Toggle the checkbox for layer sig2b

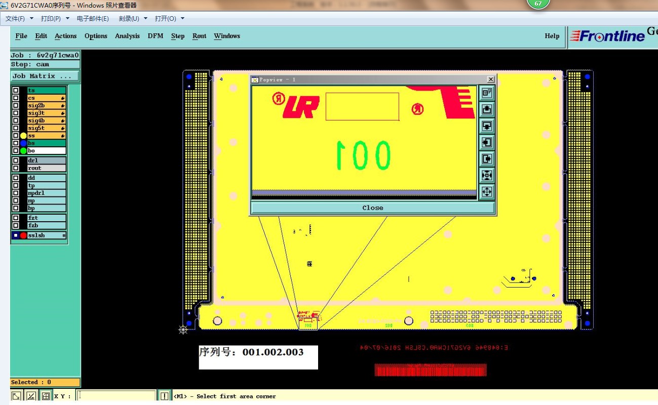point(16,106)
